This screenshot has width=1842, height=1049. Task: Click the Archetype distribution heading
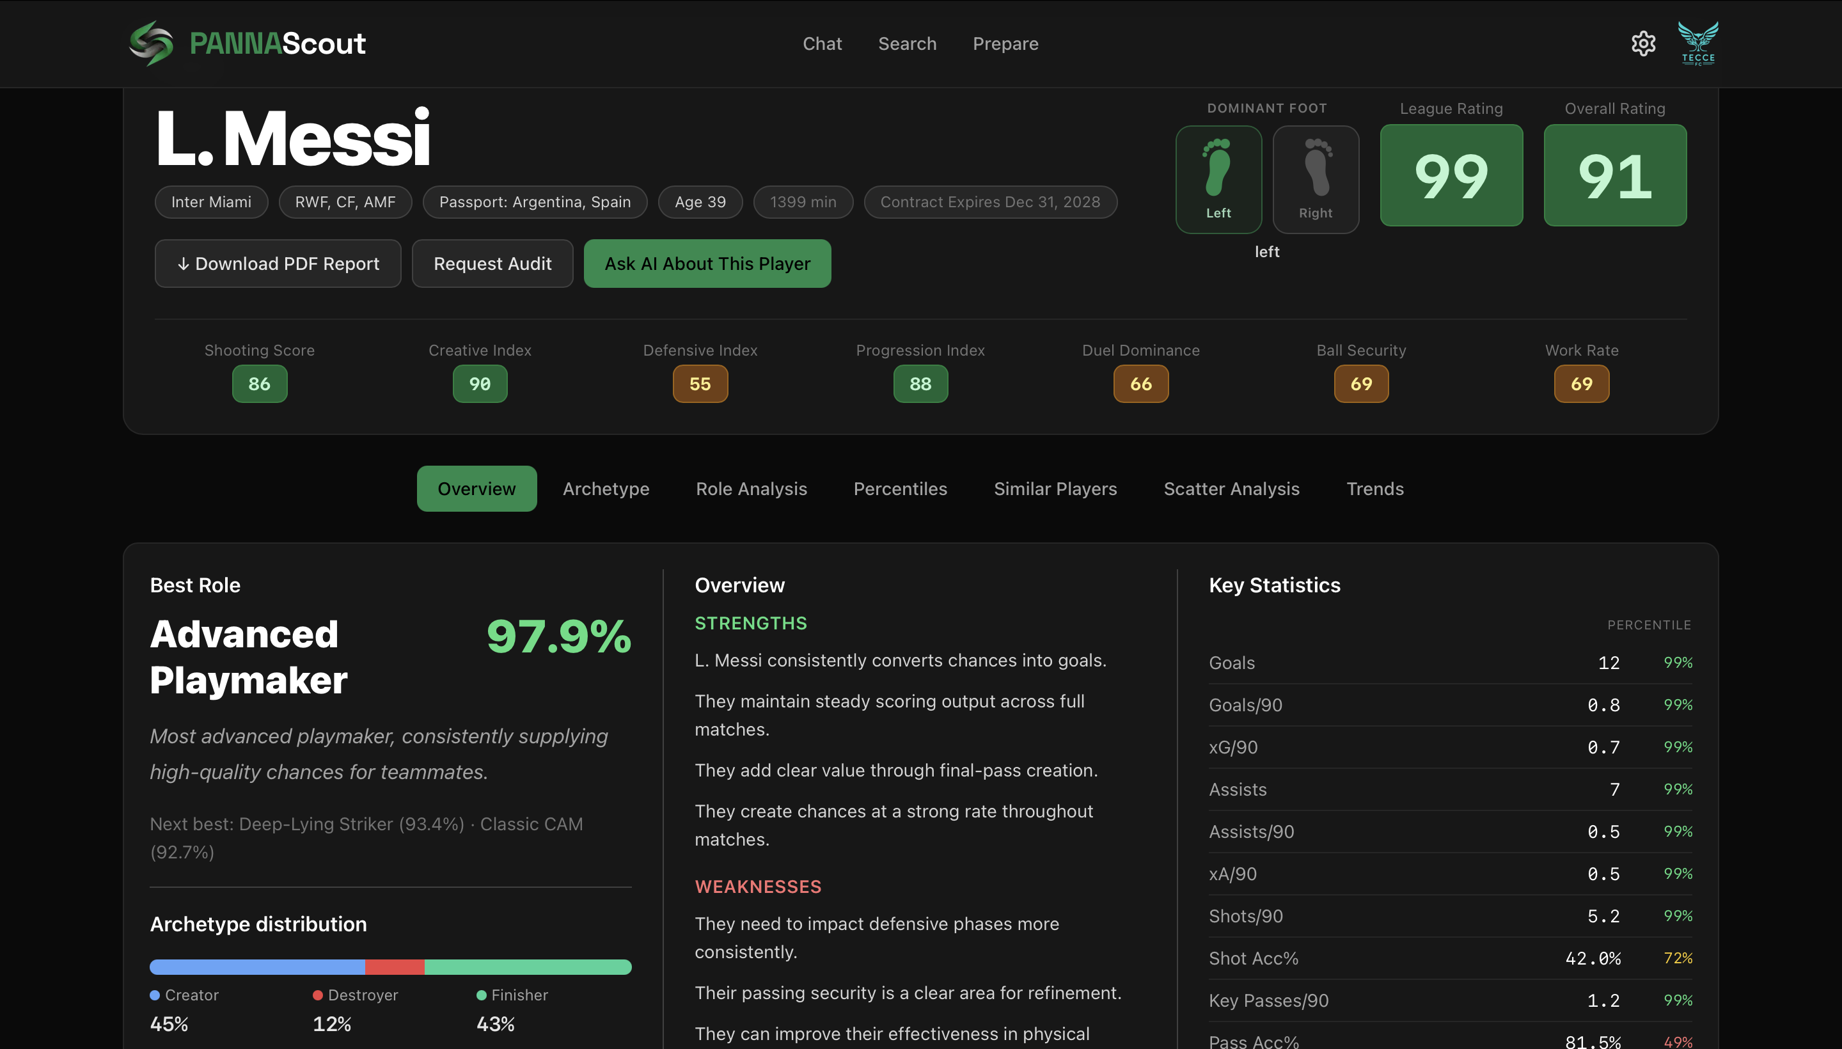(258, 924)
